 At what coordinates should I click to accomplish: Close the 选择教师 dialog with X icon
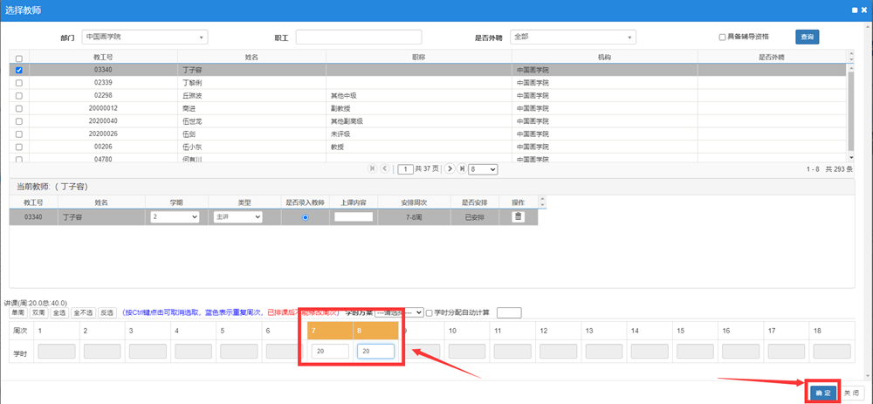click(x=863, y=9)
